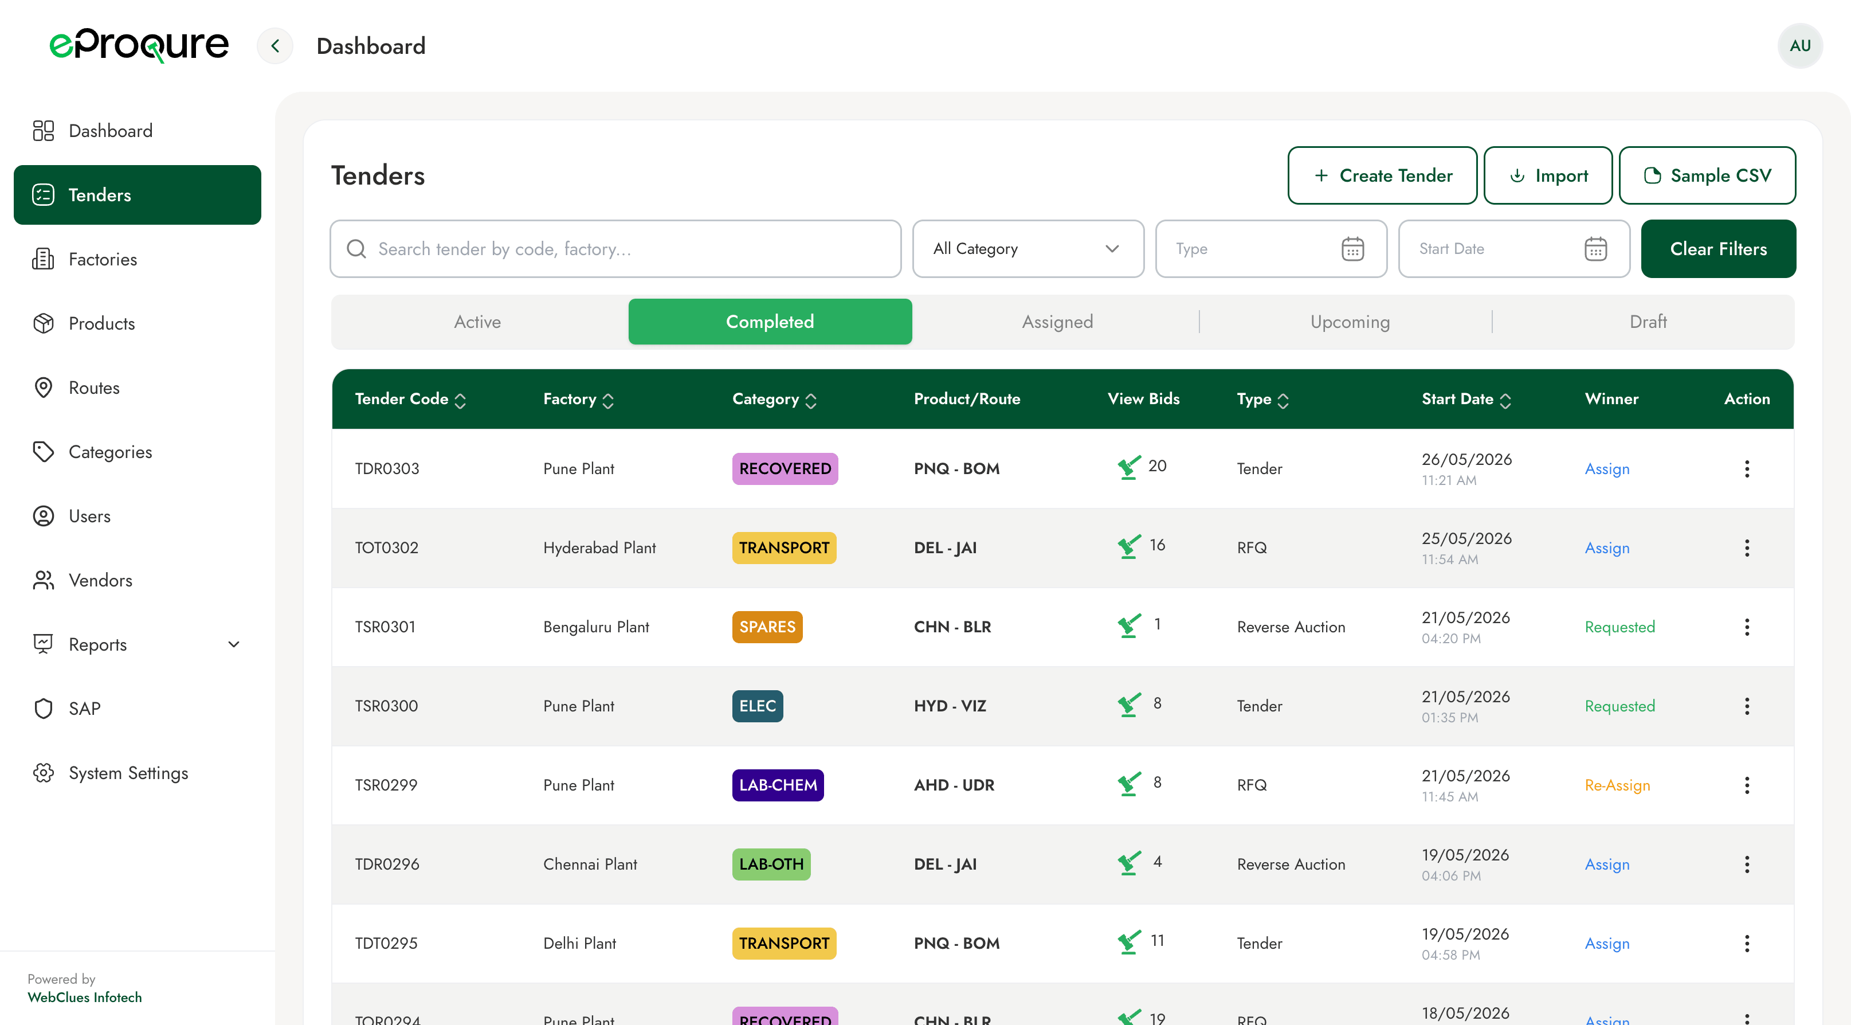Click Re-Assign link for TSR0299
Viewport: 1851px width, 1025px height.
tap(1617, 785)
